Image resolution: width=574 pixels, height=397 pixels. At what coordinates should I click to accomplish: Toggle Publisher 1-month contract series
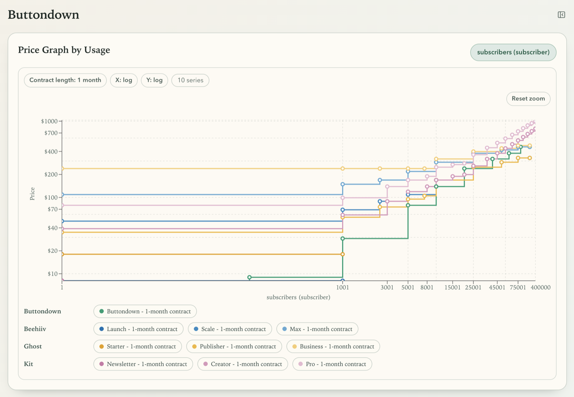point(234,346)
